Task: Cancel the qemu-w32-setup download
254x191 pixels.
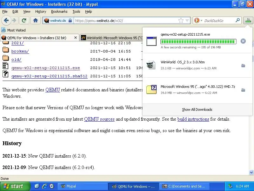Action: (x=243, y=41)
